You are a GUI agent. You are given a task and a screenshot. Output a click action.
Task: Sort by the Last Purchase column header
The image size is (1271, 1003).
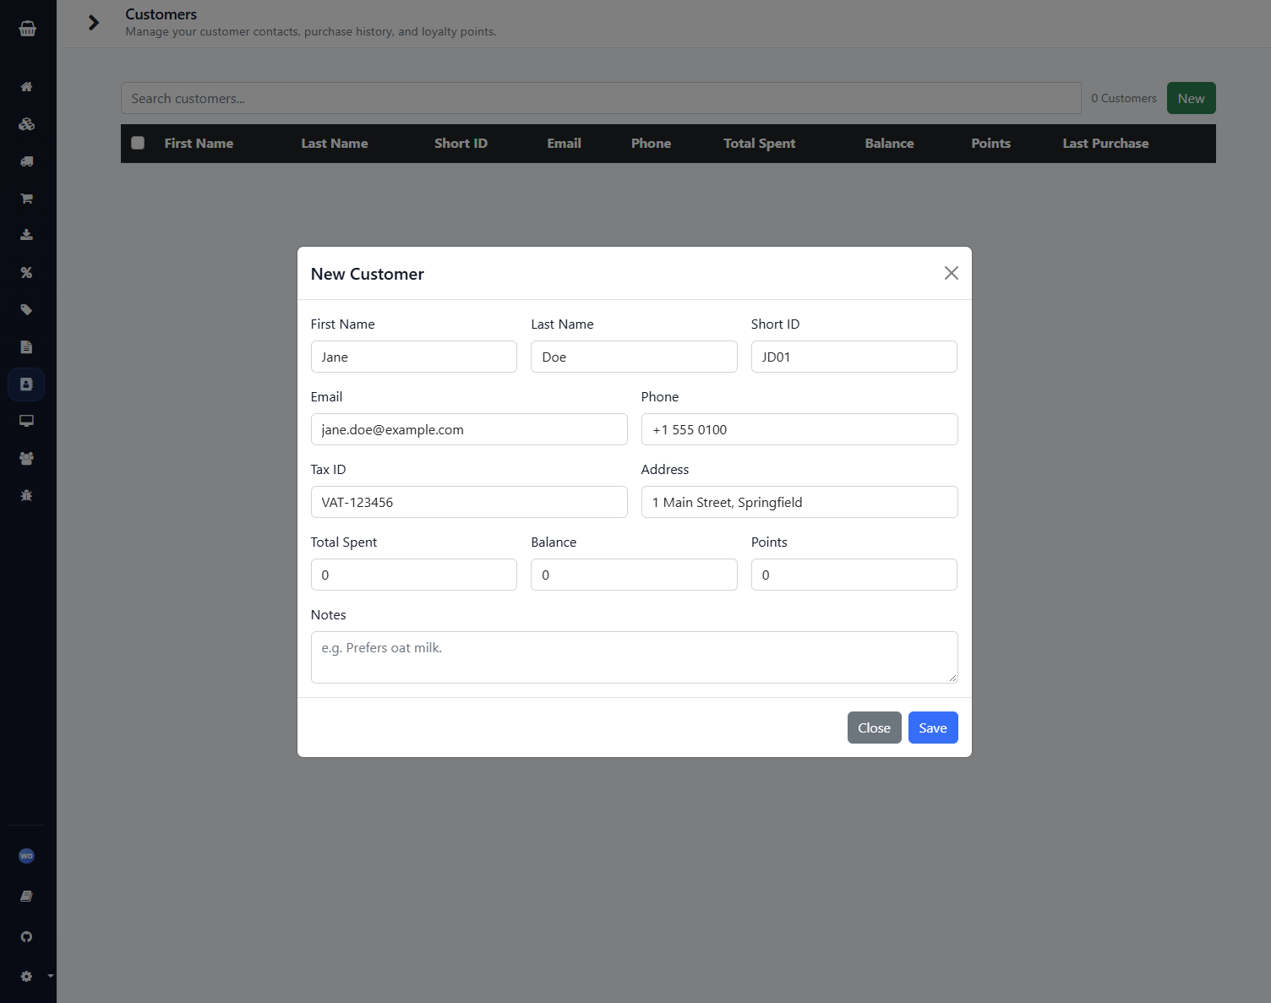(1105, 144)
